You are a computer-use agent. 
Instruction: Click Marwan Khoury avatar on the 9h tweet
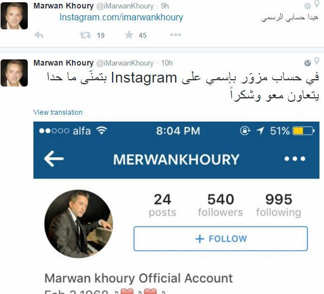coord(14,16)
